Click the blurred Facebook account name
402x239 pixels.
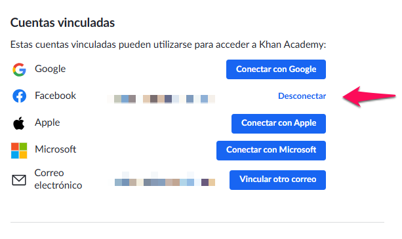pos(161,99)
